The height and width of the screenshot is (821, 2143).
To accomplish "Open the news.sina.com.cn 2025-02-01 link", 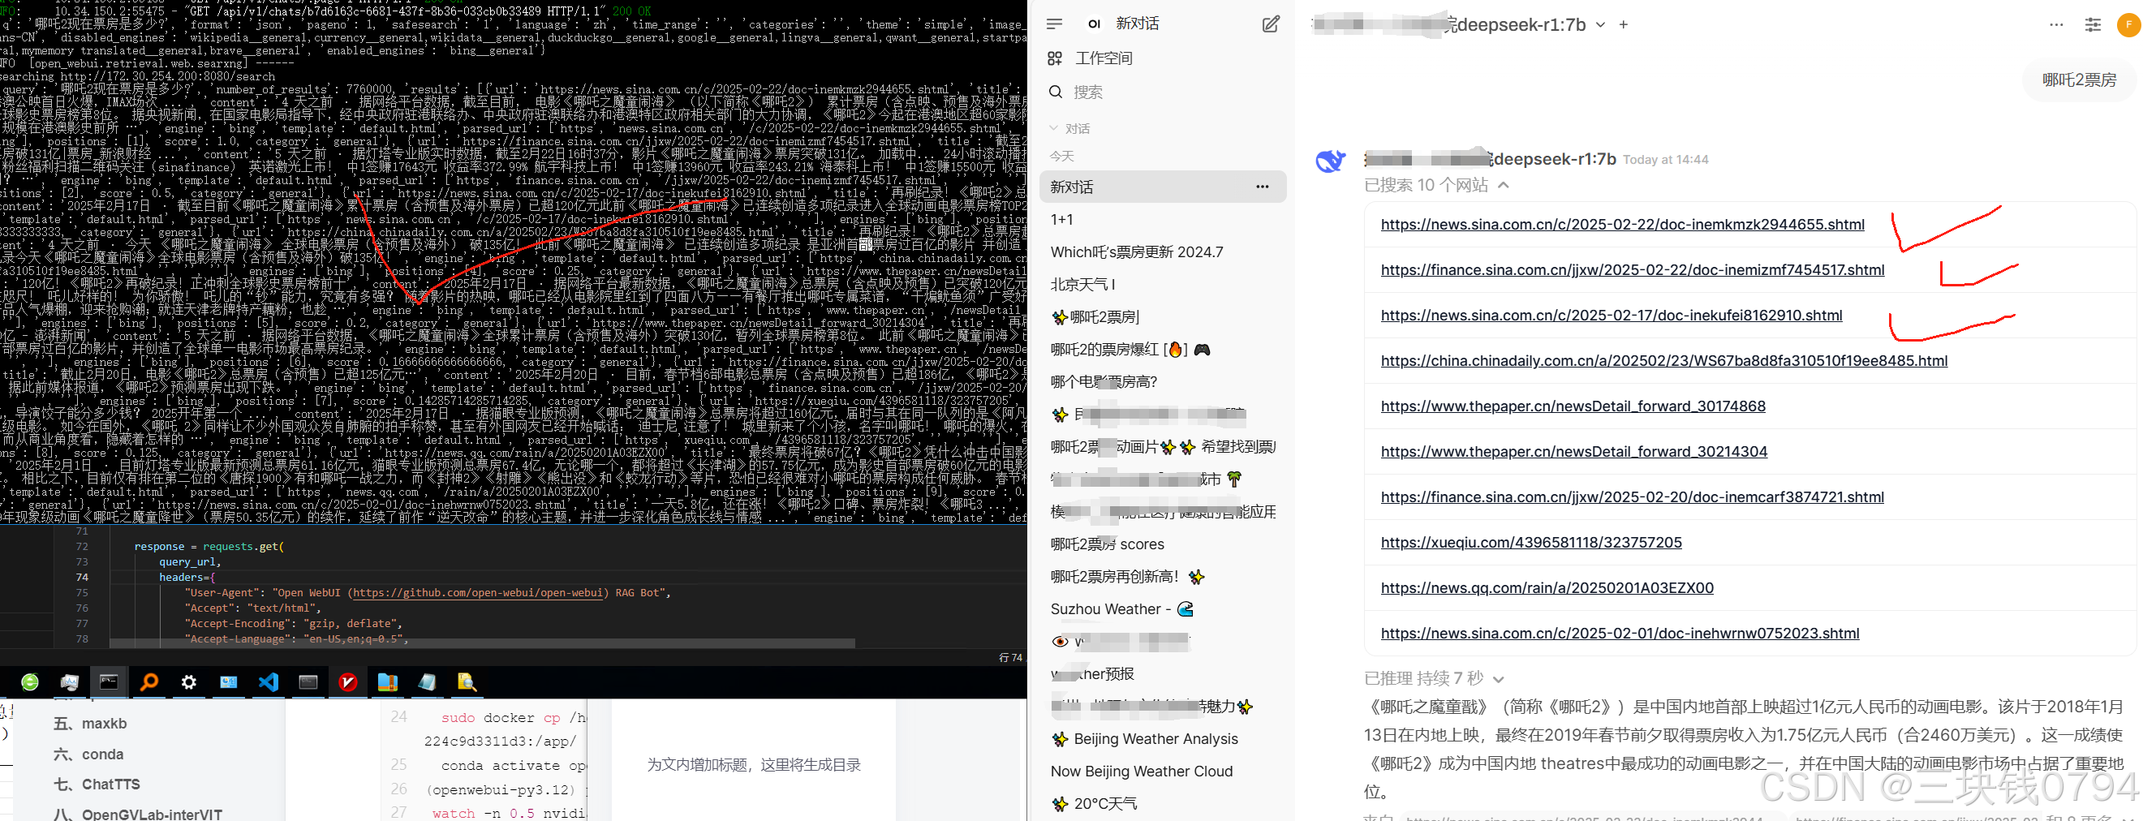I will click(1620, 633).
